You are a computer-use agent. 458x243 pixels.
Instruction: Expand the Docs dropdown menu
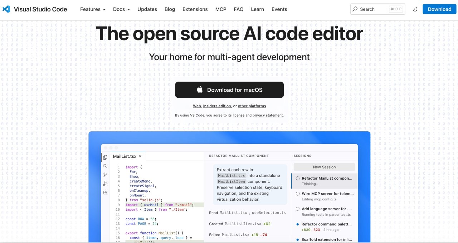click(x=121, y=9)
